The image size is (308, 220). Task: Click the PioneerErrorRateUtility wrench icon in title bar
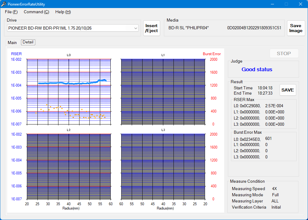[x=4, y=4]
